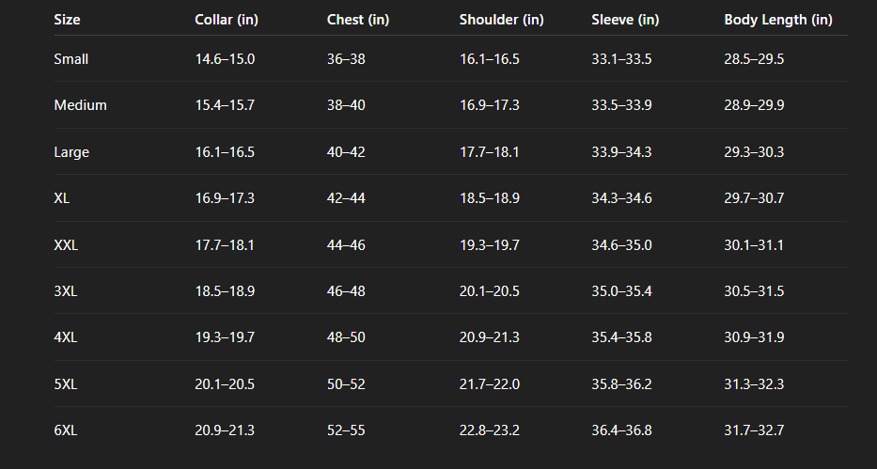Image resolution: width=877 pixels, height=469 pixels.
Task: Click the Body Length (in) column header
Action: (777, 20)
